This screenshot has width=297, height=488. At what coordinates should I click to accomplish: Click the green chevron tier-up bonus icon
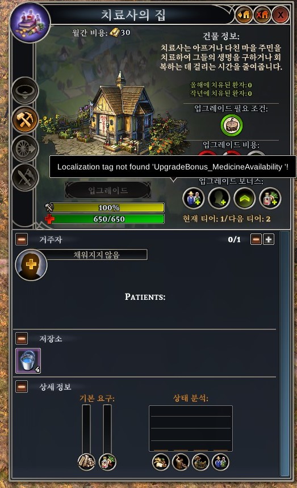pyautogui.click(x=245, y=198)
